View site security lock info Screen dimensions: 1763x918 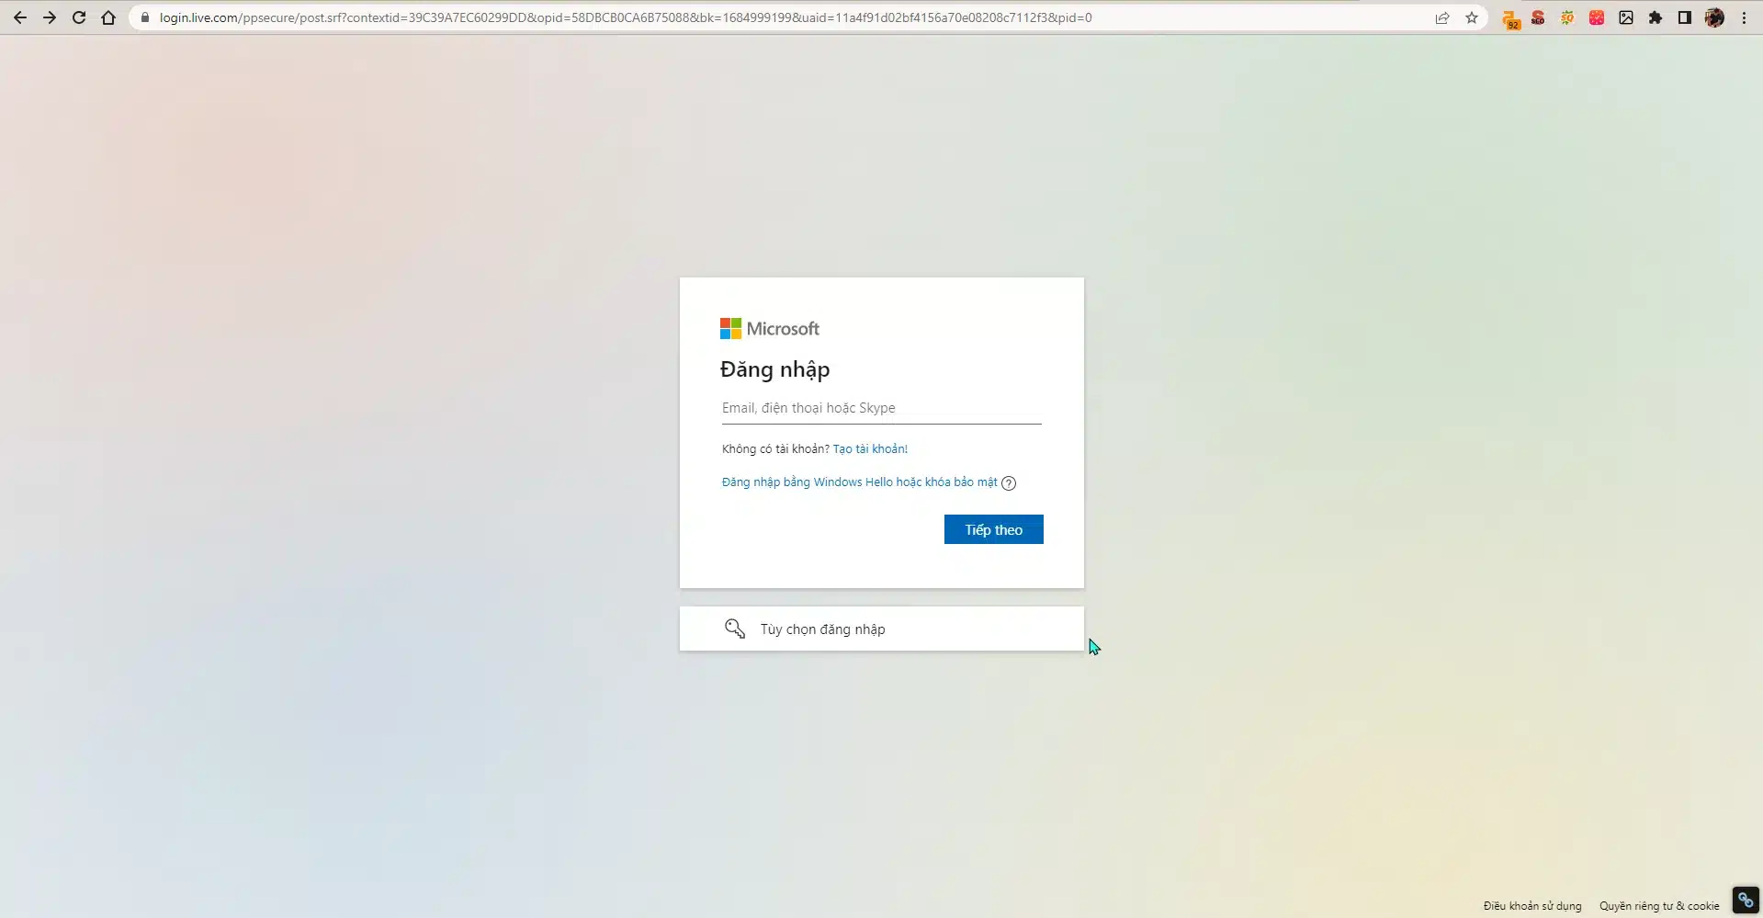tap(144, 17)
